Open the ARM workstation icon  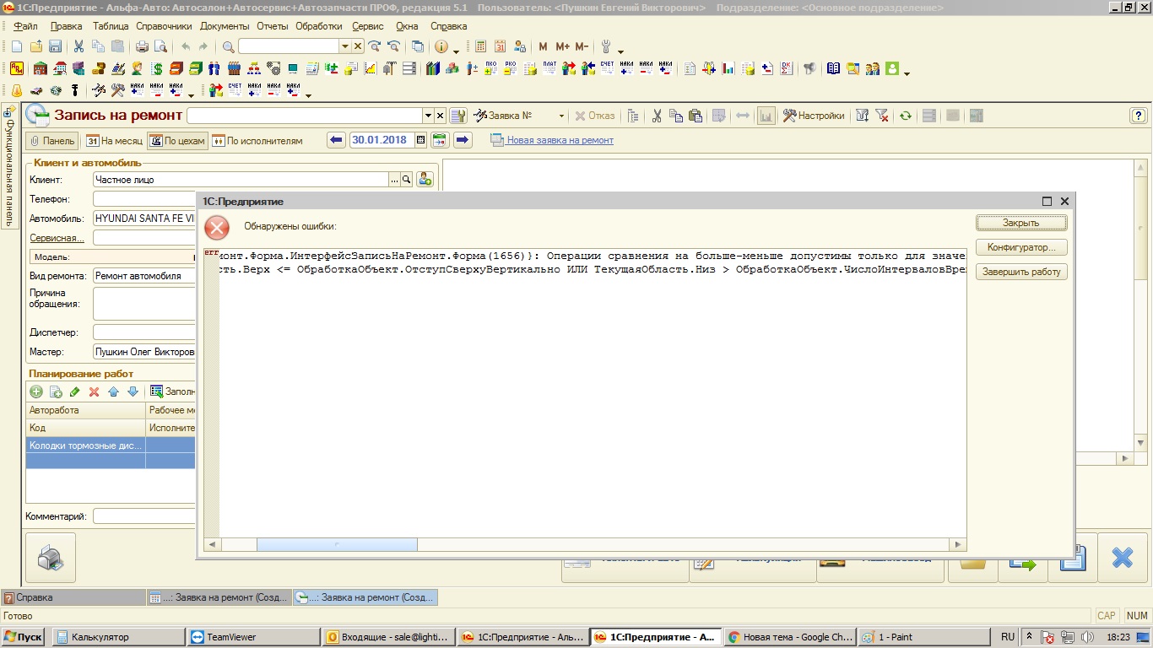(x=16, y=68)
